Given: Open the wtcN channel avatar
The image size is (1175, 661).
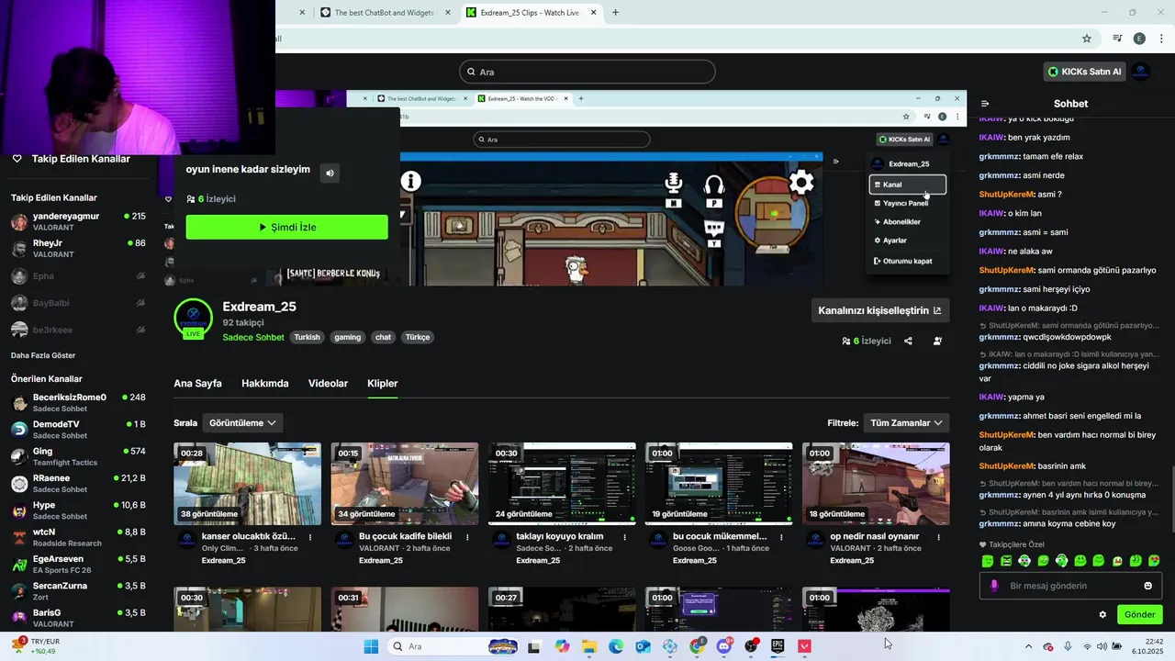Looking at the screenshot, I should 19,537.
